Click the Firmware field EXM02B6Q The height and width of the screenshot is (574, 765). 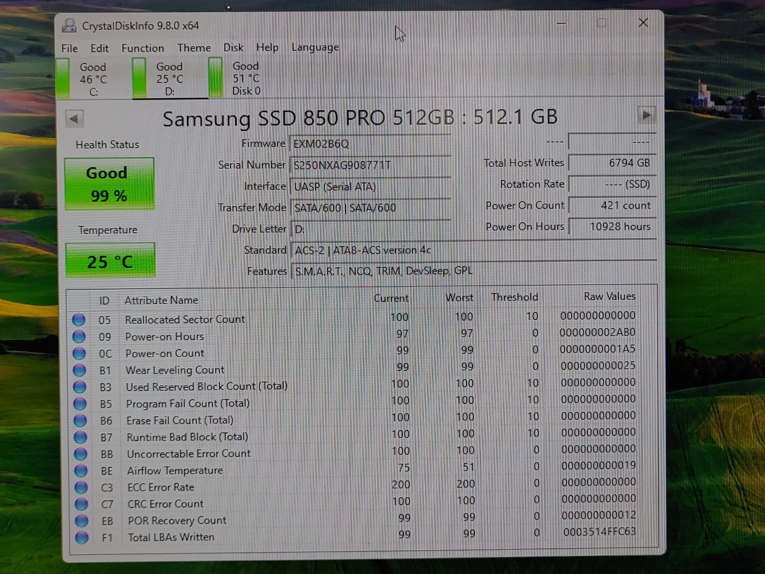pos(370,143)
